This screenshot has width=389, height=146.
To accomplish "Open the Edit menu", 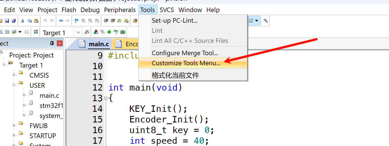I will [10, 10].
